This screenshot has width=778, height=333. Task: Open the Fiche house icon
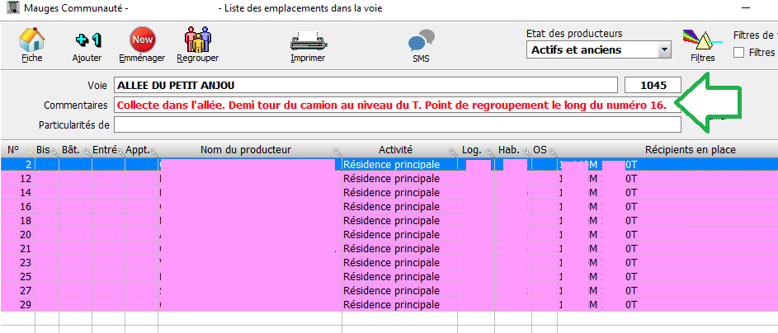coord(31,40)
